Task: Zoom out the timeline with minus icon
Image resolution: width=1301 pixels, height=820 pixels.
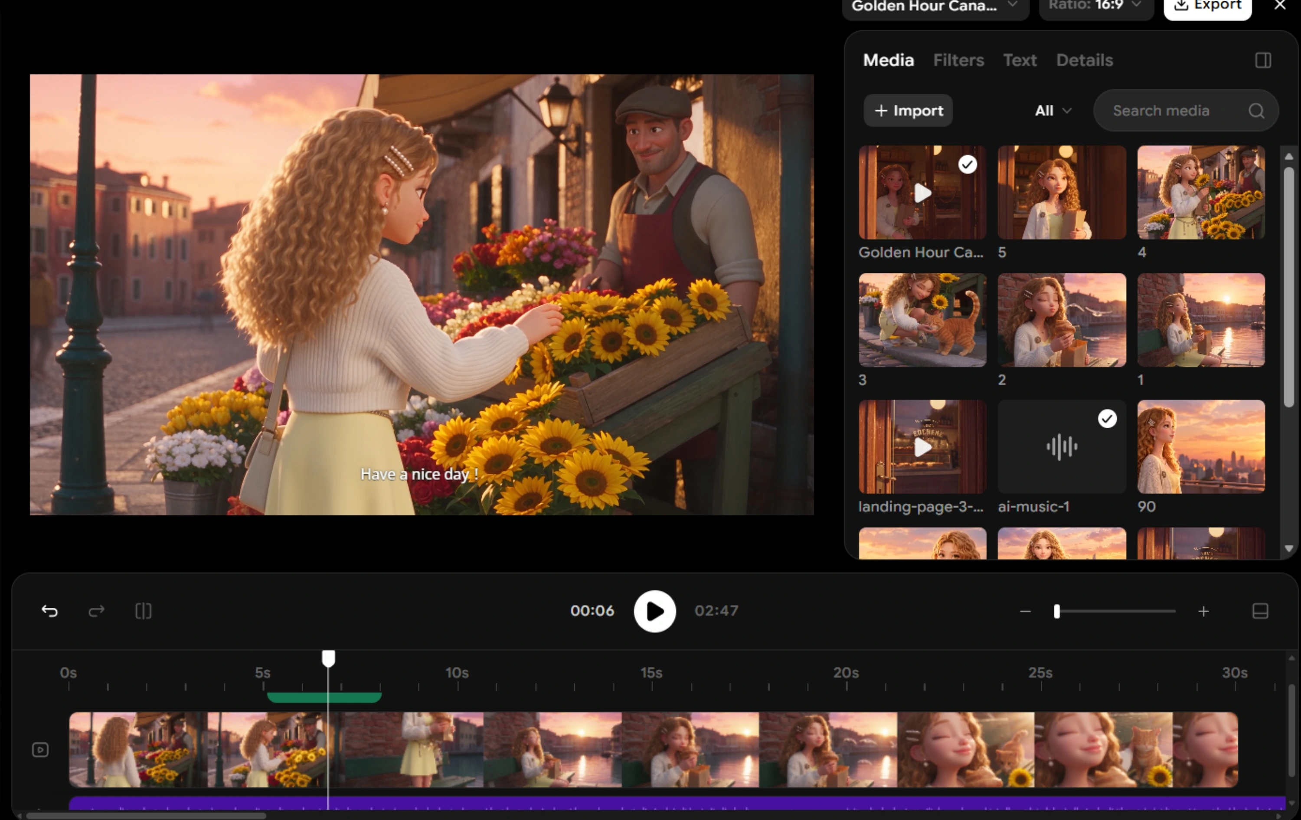Action: pos(1025,611)
